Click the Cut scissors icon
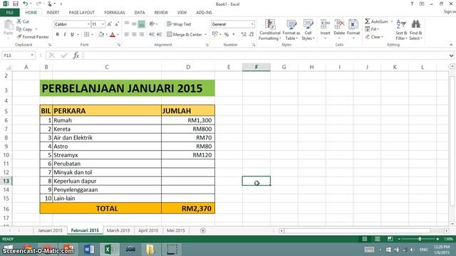This screenshot has height=256, width=456. tap(19, 21)
